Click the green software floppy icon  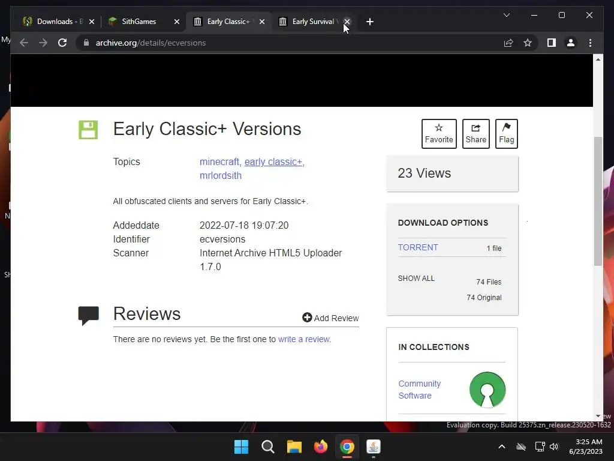[x=88, y=130]
